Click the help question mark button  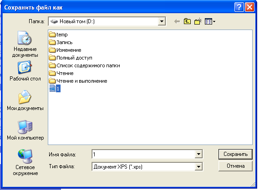[239, 7]
